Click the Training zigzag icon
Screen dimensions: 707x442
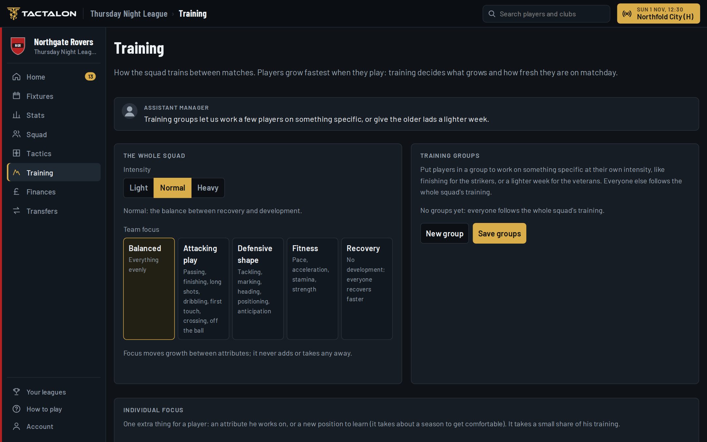point(16,173)
